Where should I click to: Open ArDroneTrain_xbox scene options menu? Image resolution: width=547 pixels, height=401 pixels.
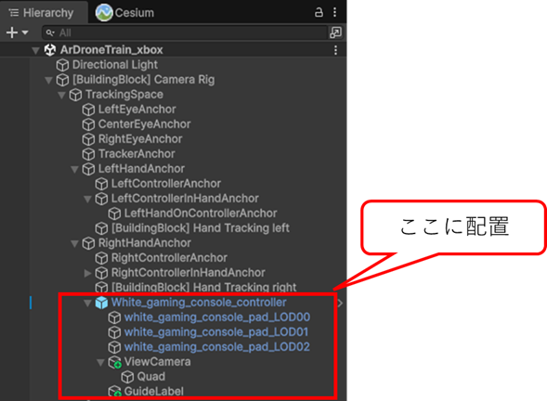335,50
